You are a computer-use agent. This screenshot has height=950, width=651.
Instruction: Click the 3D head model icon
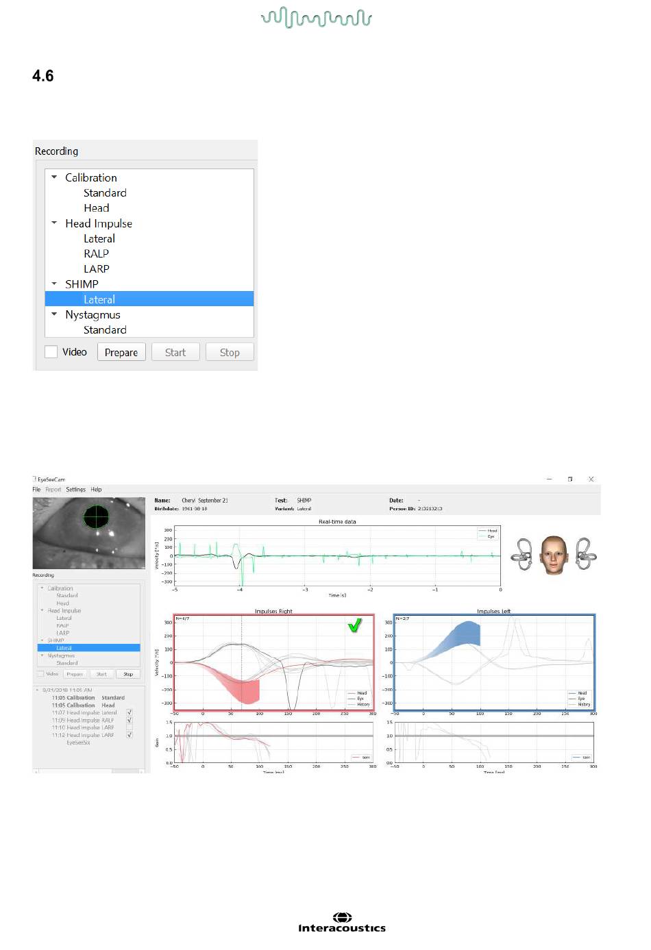pyautogui.click(x=554, y=555)
